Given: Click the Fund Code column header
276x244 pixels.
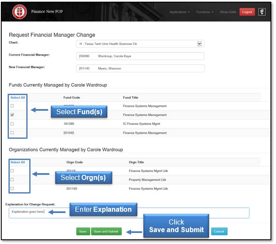Looking at the screenshot, I should 72,98.
